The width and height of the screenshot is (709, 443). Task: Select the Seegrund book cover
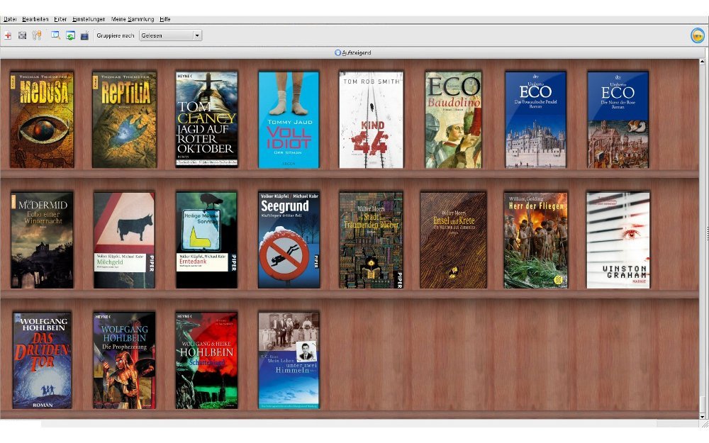(289, 240)
